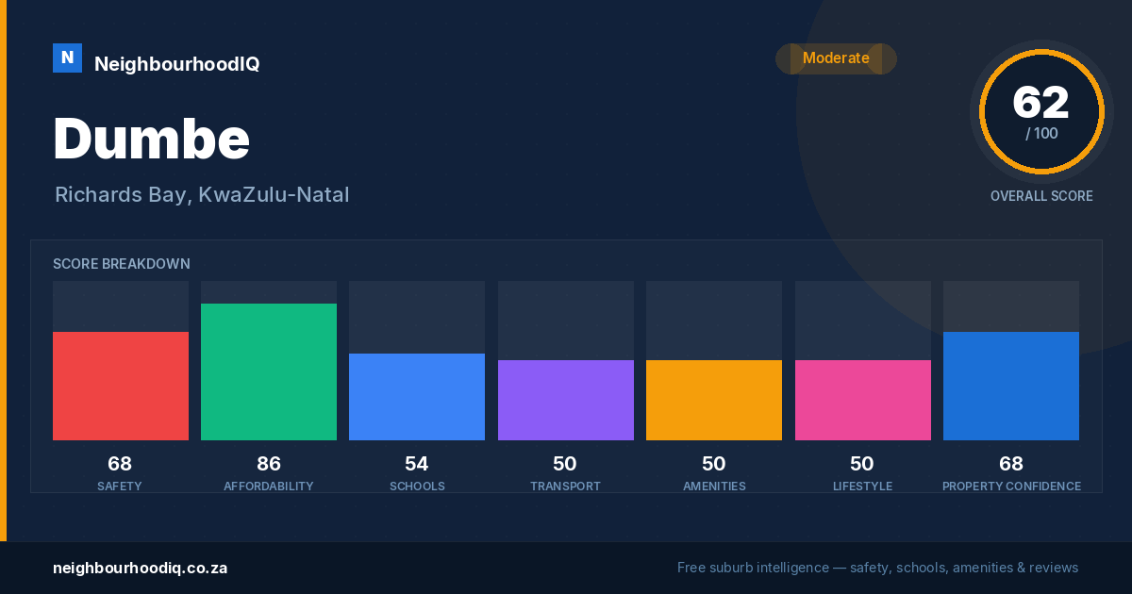Click the Dumbe suburb title
Image resolution: width=1132 pixels, height=594 pixels.
point(152,139)
